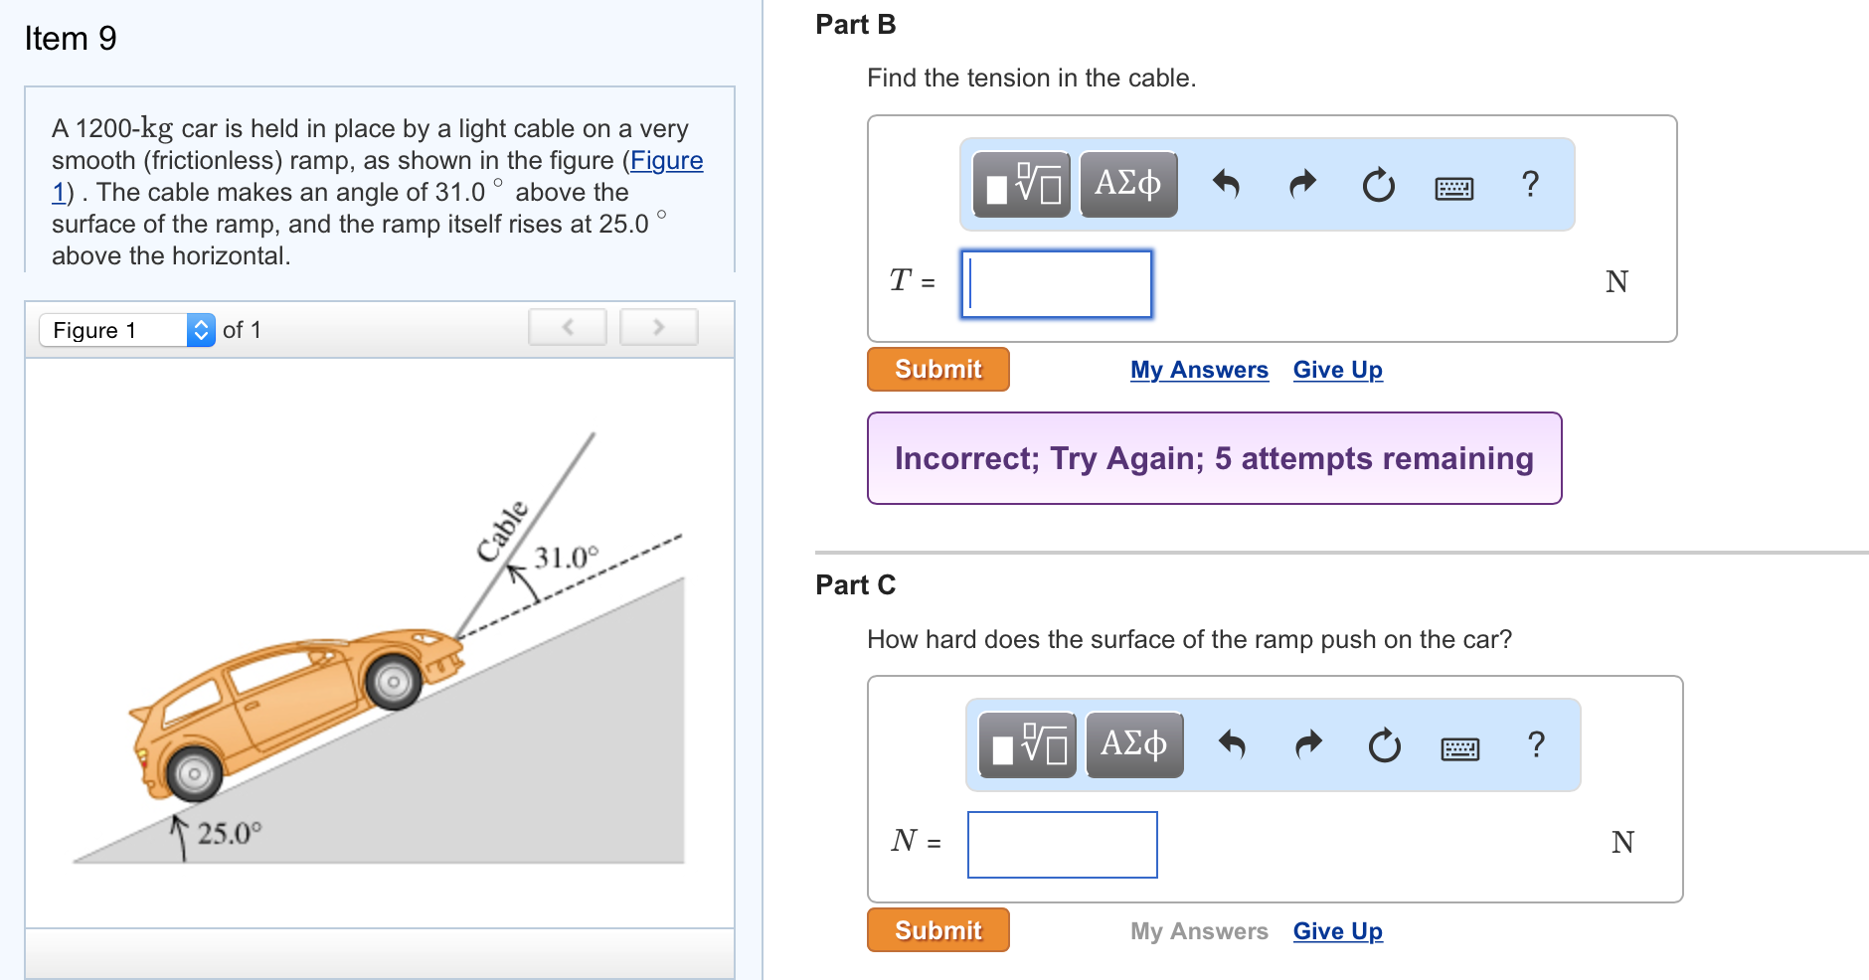Undo last entry in Part B toolbar
Screen dimensions: 1869x980
click(x=1227, y=185)
